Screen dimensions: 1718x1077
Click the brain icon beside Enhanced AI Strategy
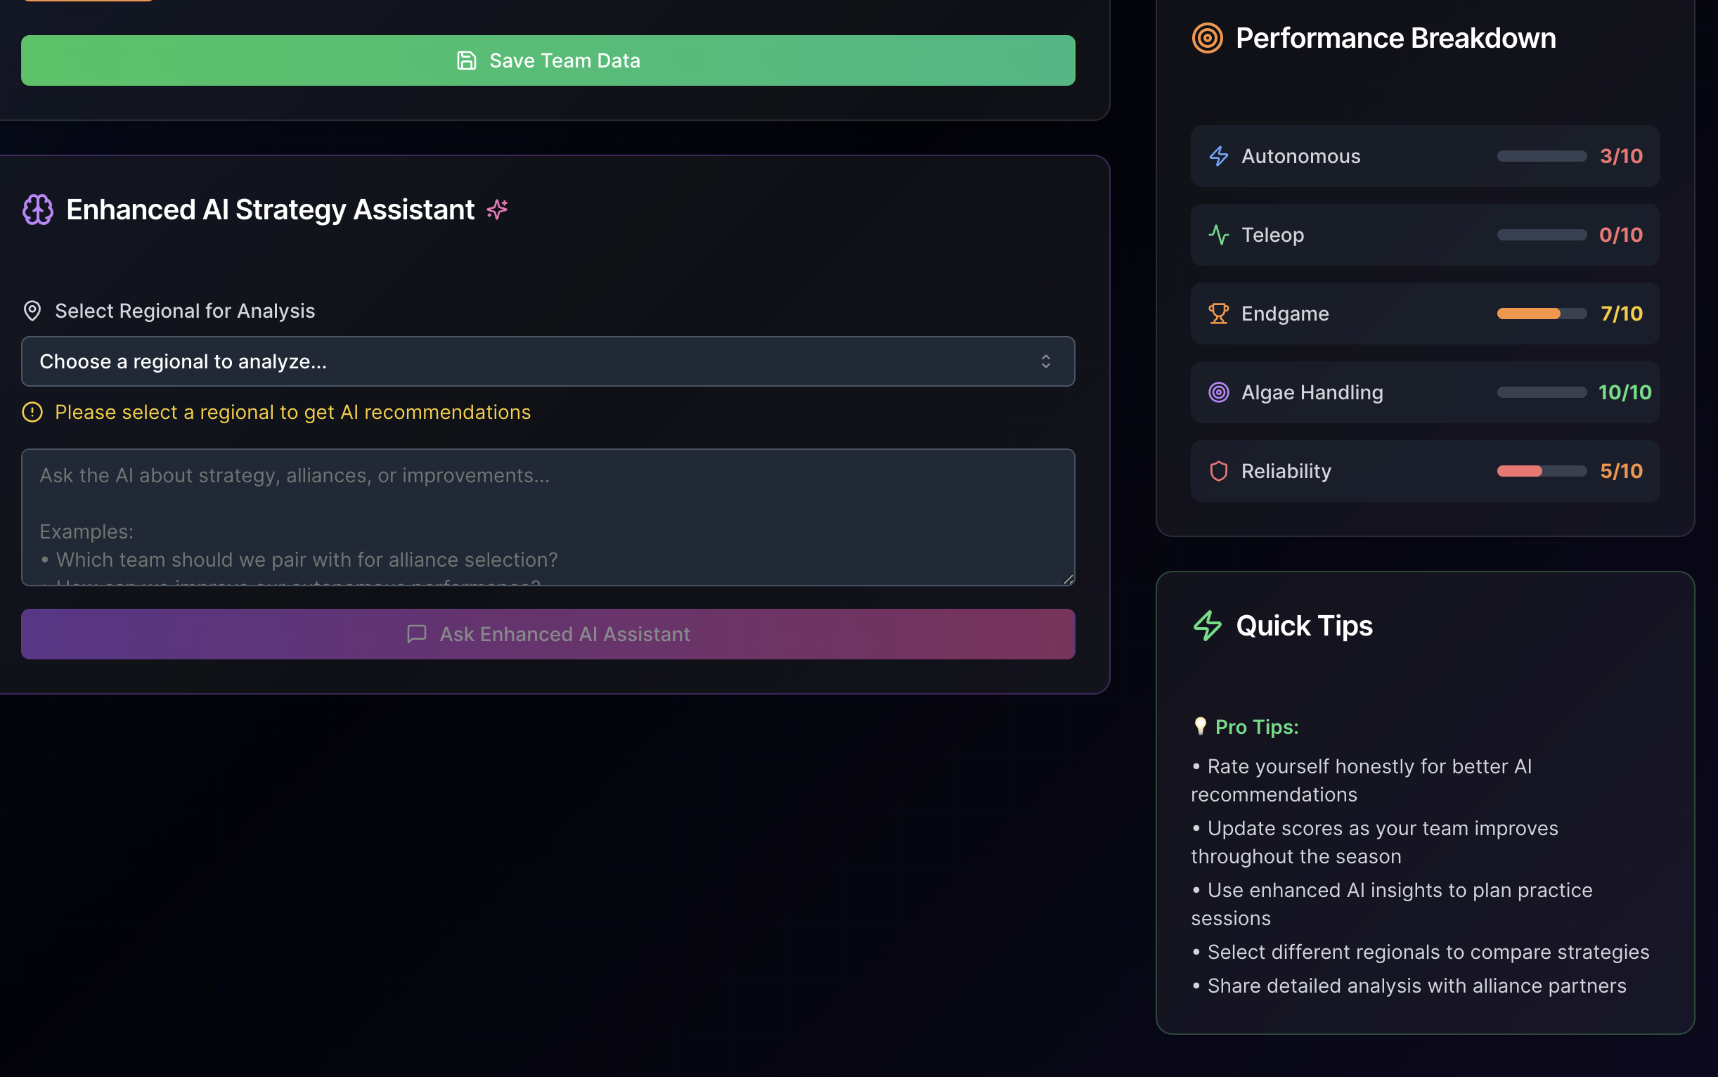(38, 209)
